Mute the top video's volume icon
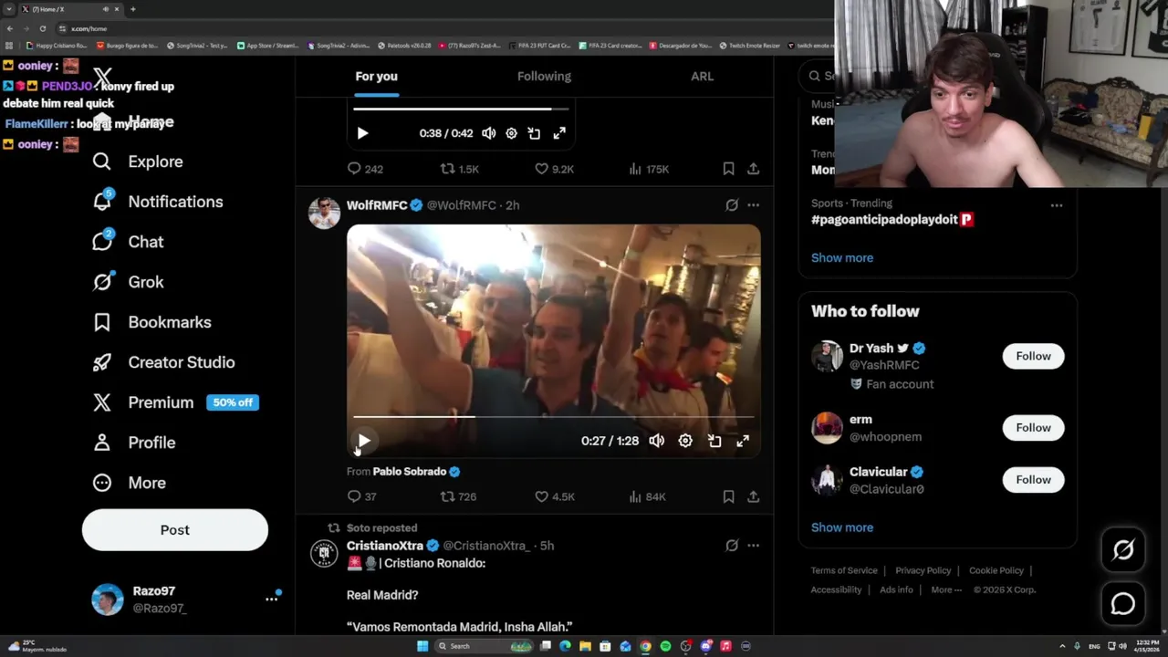 click(x=489, y=133)
